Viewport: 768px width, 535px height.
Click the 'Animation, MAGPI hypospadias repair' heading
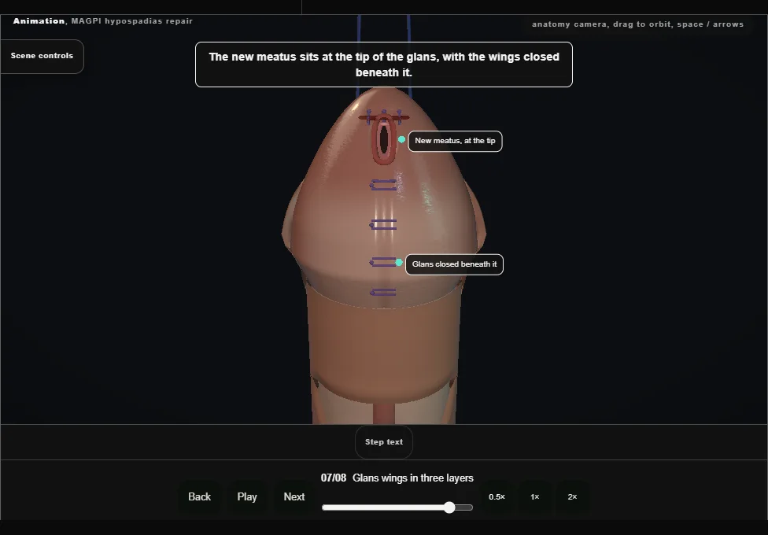pos(103,21)
